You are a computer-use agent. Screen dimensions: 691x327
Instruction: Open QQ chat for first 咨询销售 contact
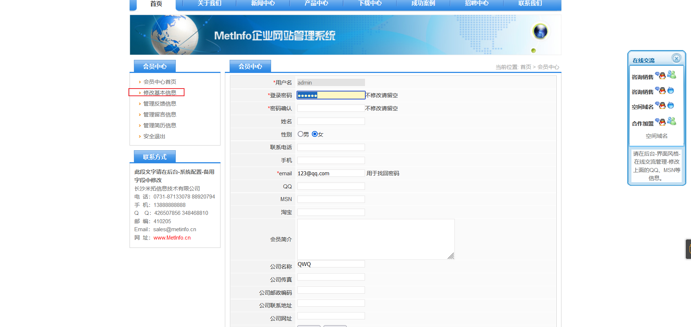tap(662, 75)
